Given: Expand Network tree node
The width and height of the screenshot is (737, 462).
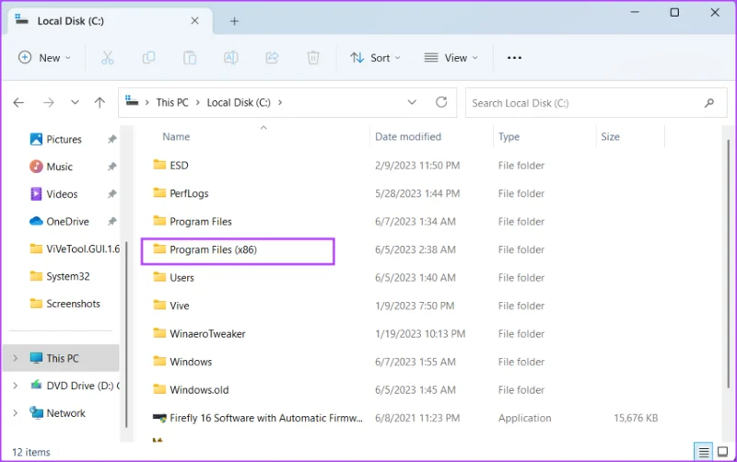Looking at the screenshot, I should click(x=15, y=413).
